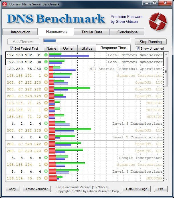
Task: Select the Response Time sub-tab
Action: [x=113, y=48]
